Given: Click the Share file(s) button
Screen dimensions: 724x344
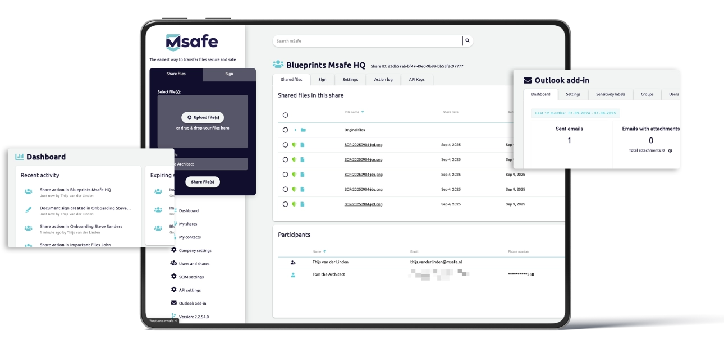Looking at the screenshot, I should pos(202,181).
